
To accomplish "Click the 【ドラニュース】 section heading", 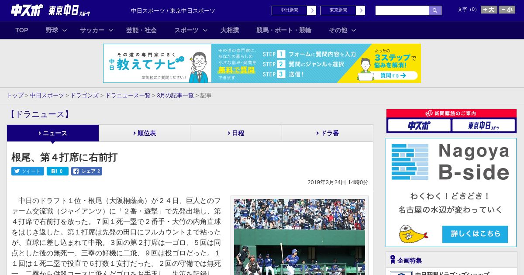I will pos(39,114).
